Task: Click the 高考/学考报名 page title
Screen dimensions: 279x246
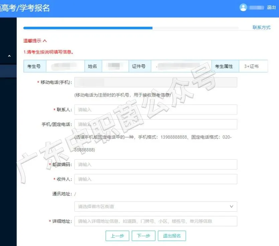Action: pyautogui.click(x=24, y=8)
